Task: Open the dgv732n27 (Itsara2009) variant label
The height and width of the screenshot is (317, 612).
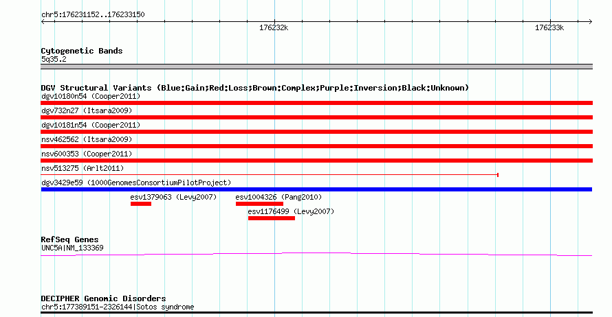Action: (x=87, y=110)
